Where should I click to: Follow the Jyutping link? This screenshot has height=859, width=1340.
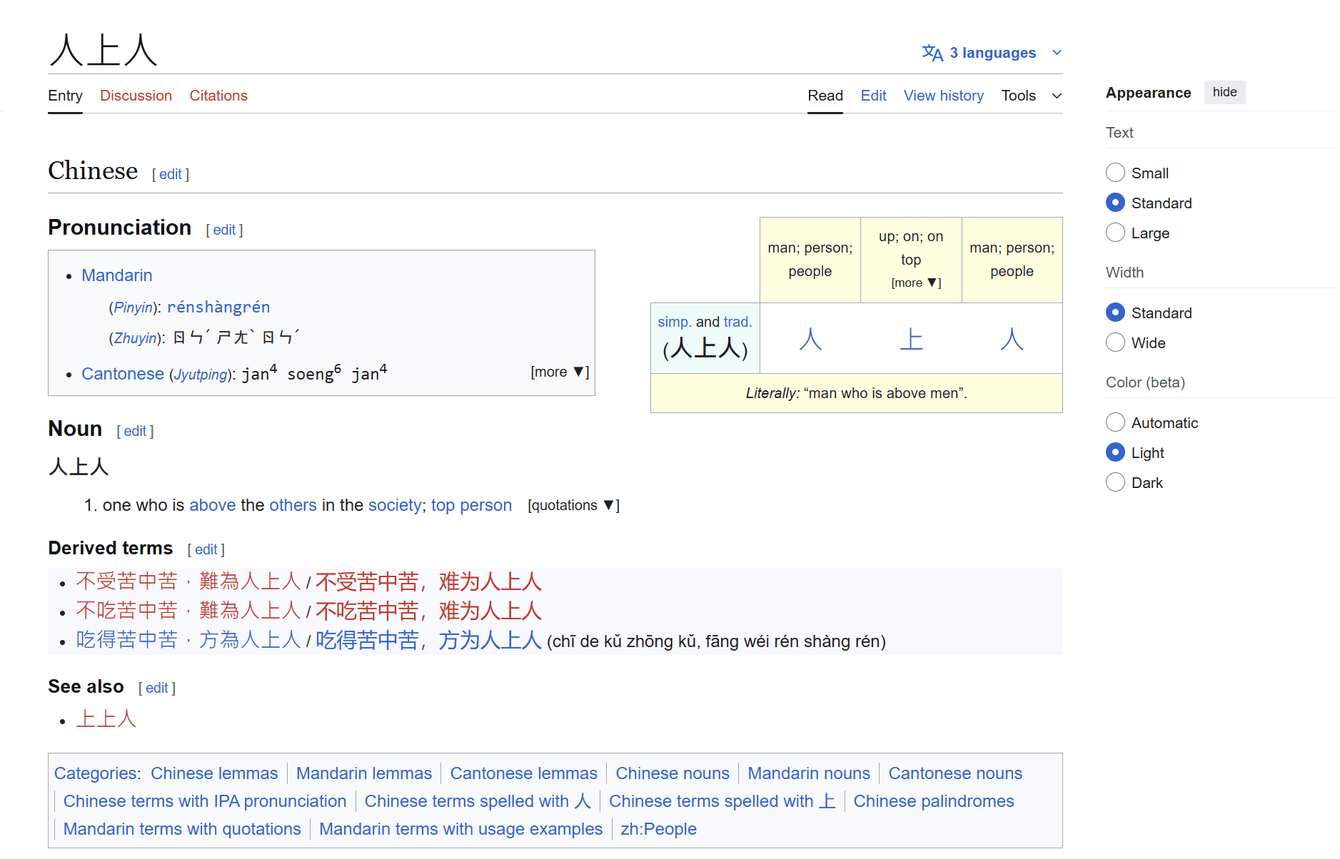(x=201, y=375)
